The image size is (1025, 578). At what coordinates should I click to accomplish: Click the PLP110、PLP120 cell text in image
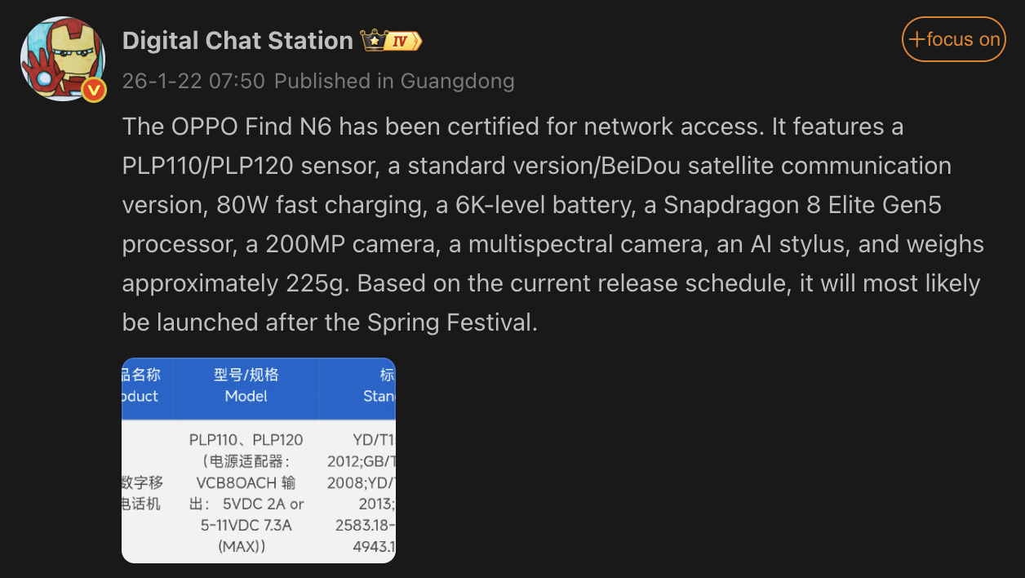point(246,440)
